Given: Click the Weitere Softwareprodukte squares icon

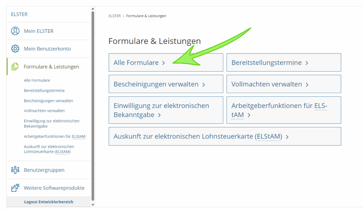Looking at the screenshot, I should click(15, 188).
